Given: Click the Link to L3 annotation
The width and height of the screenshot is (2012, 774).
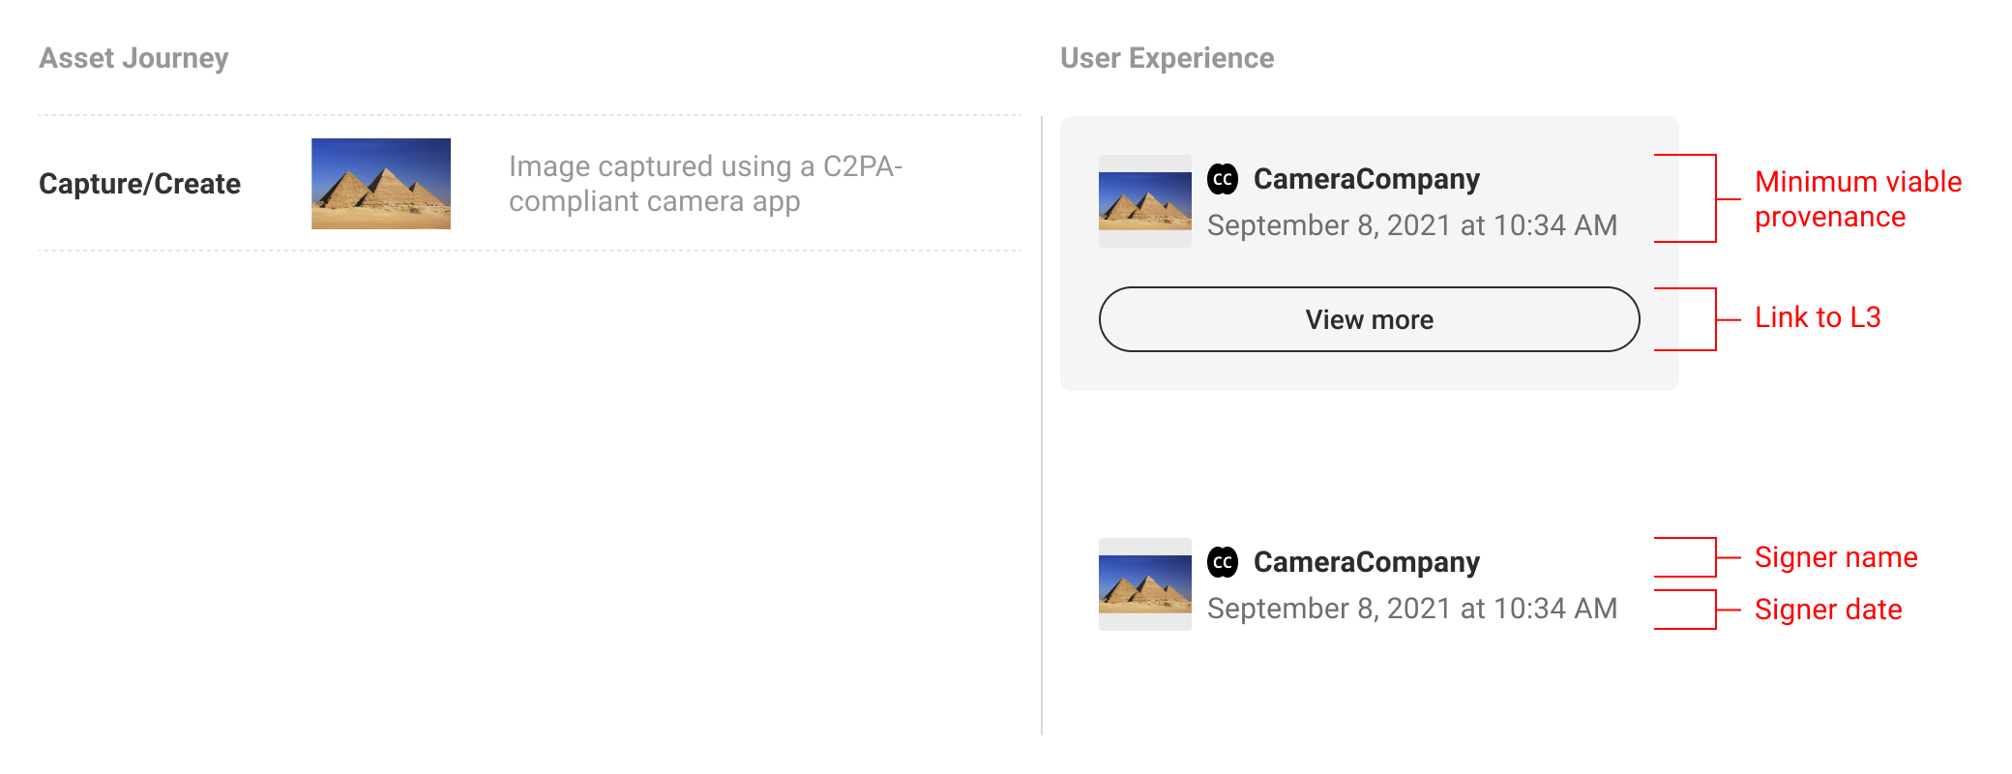Looking at the screenshot, I should coord(1818,317).
